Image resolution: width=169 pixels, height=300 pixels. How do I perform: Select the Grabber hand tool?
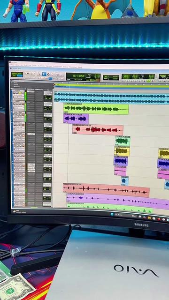click(x=48, y=74)
